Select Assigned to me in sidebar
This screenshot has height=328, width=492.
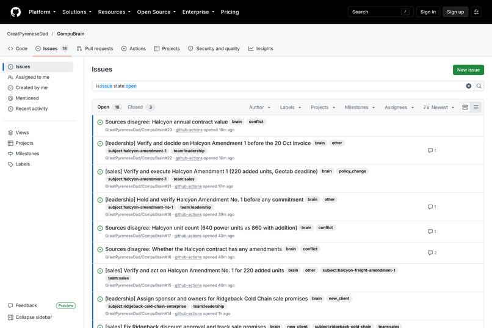(39, 77)
